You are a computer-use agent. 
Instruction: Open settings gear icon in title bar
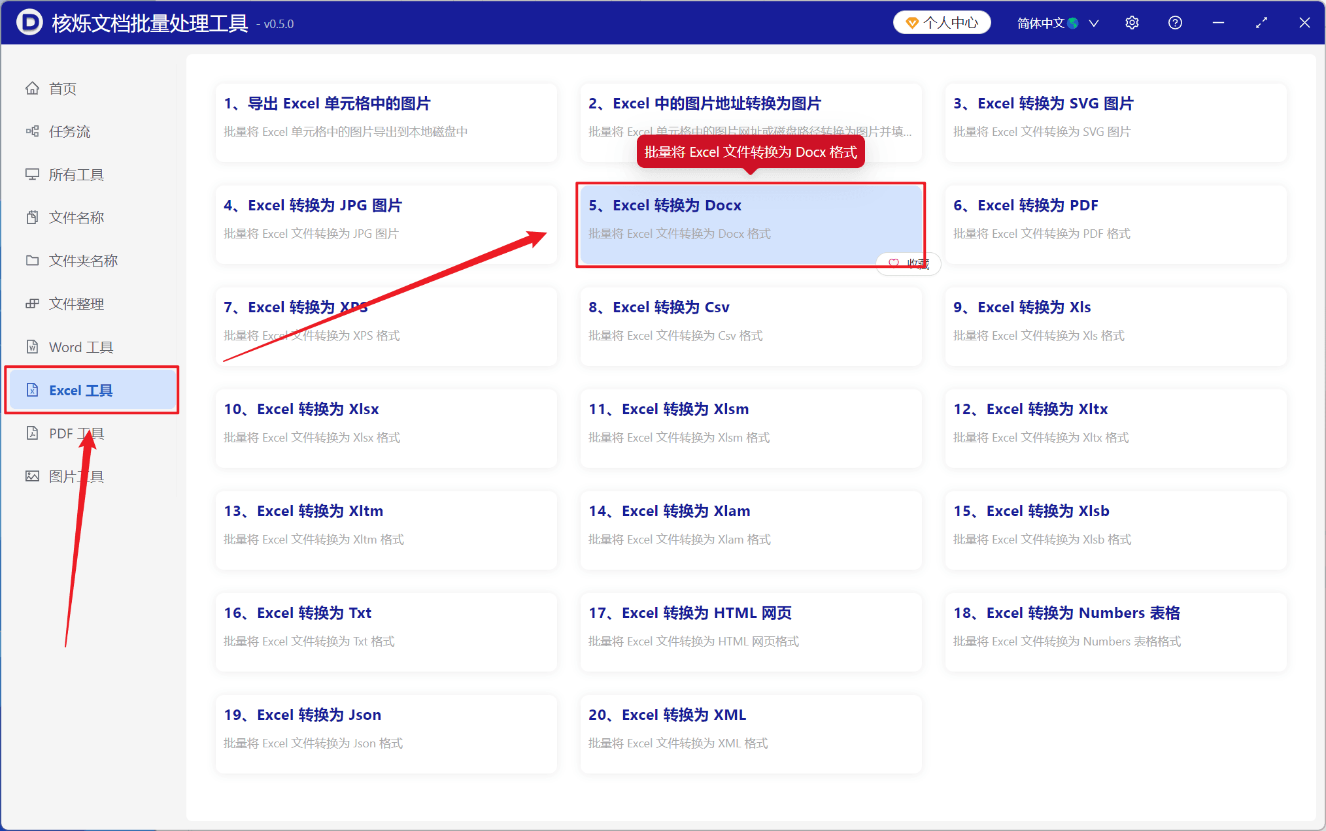[x=1132, y=23]
